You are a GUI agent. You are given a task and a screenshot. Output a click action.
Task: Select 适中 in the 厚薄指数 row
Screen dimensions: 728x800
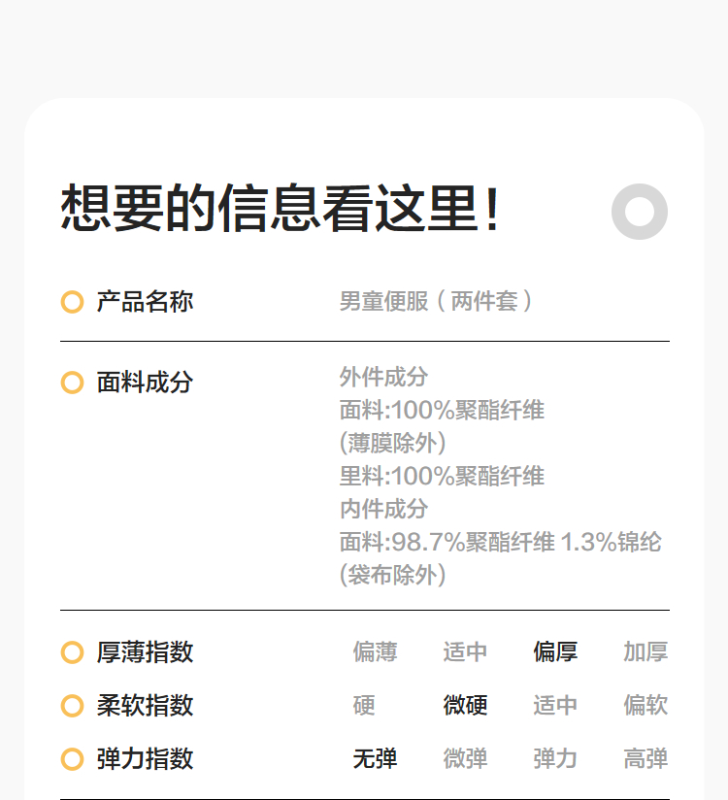pyautogui.click(x=465, y=652)
